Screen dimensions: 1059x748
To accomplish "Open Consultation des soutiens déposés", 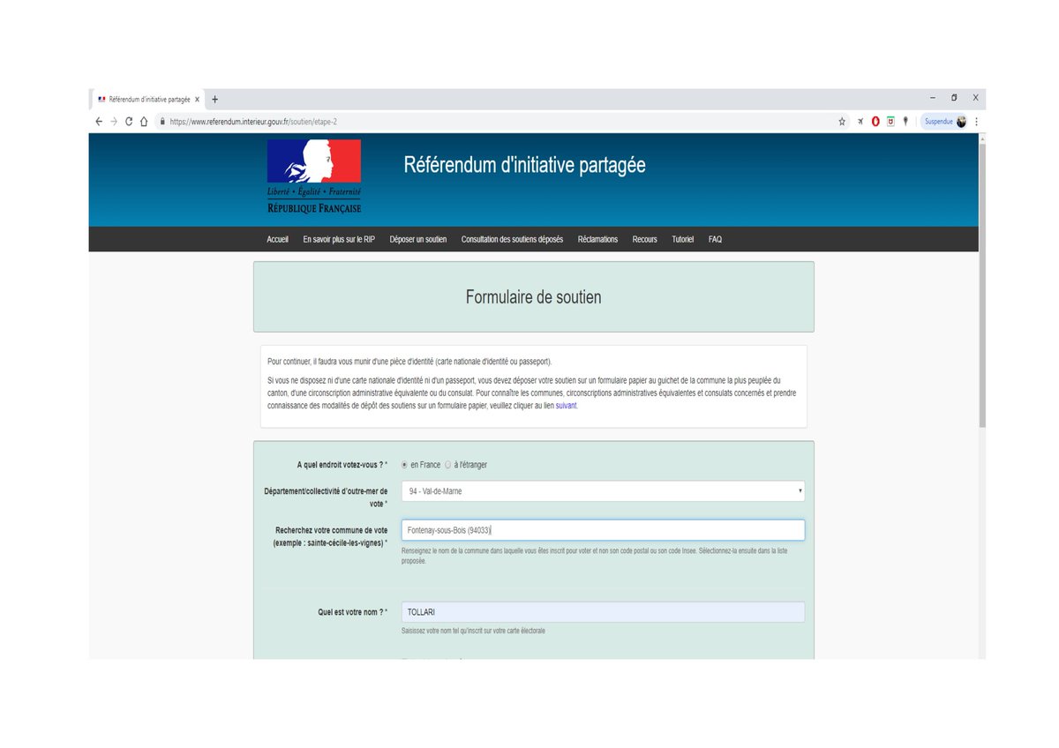I will (x=512, y=240).
